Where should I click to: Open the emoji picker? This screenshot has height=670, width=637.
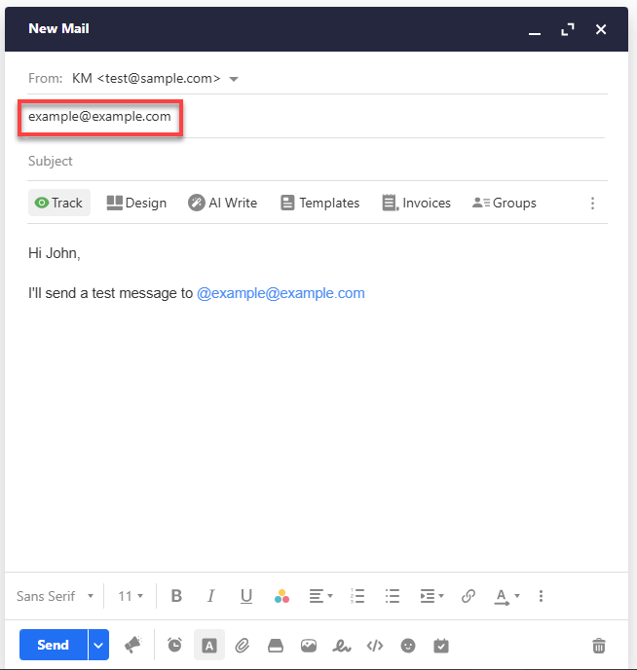coord(408,646)
